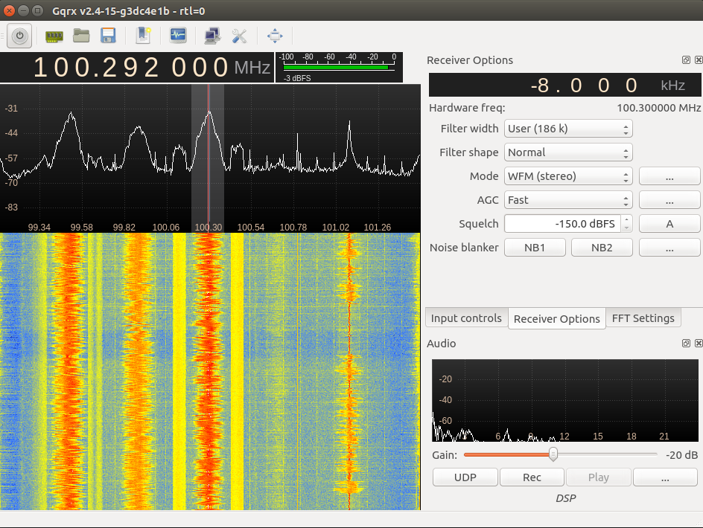Undock the Receiver Options panel

[x=686, y=60]
